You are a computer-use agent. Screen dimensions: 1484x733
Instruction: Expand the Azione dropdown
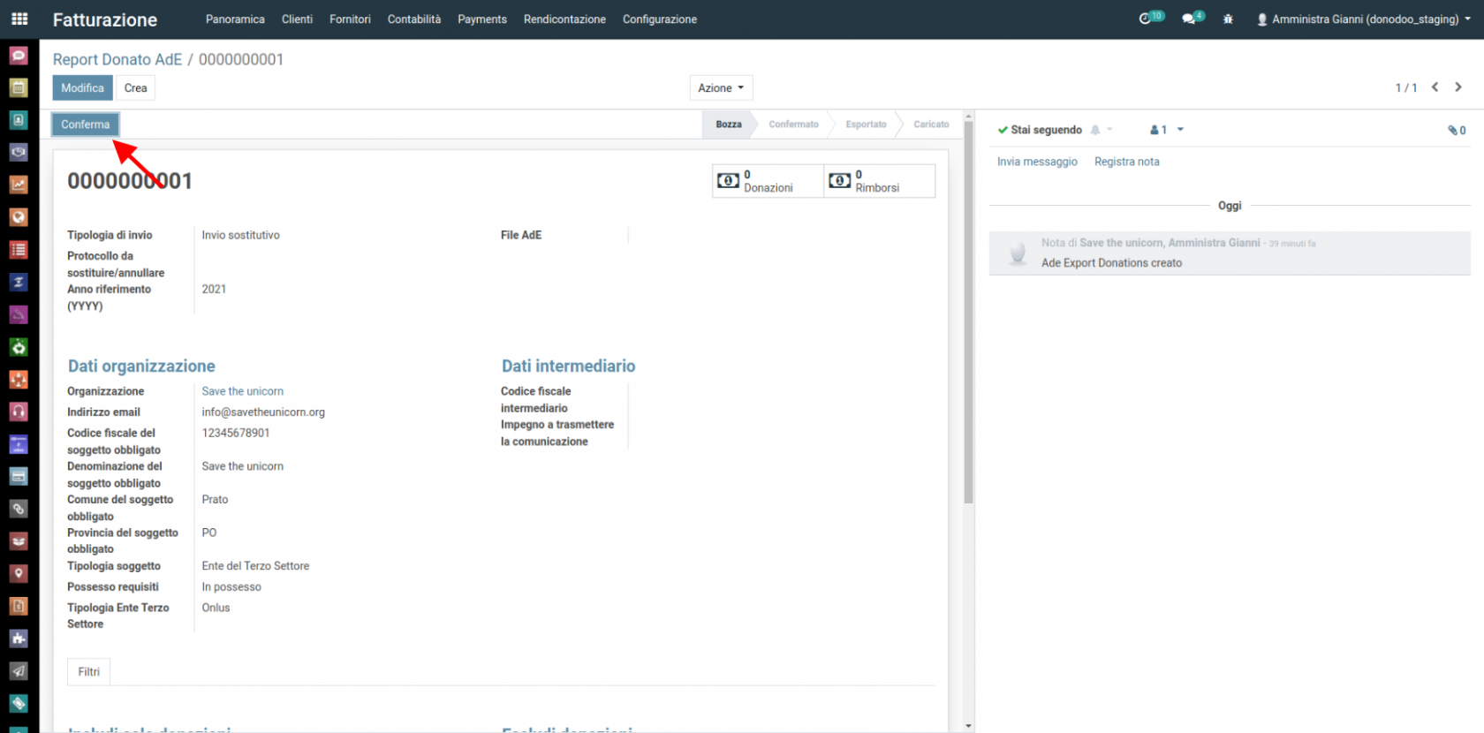[x=721, y=87]
